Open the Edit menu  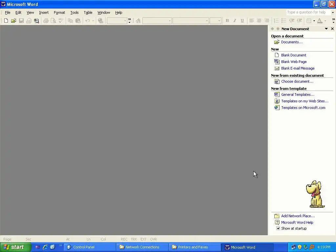click(x=18, y=12)
